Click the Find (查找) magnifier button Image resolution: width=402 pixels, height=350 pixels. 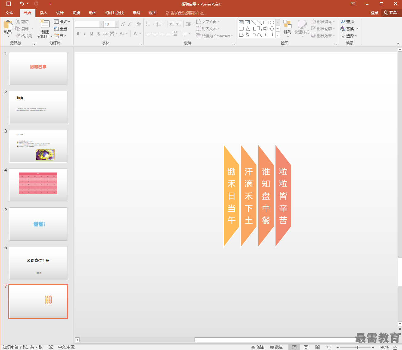pos(347,22)
